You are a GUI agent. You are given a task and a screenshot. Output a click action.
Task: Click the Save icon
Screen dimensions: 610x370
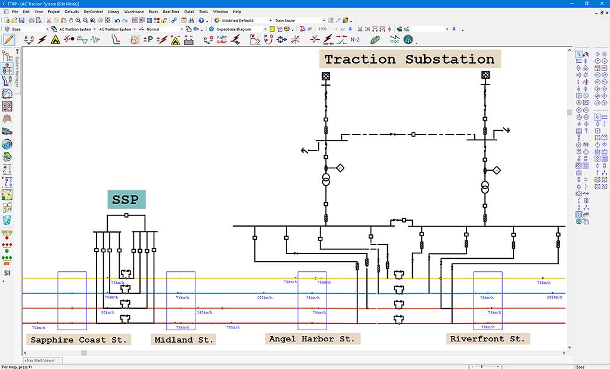[22, 20]
